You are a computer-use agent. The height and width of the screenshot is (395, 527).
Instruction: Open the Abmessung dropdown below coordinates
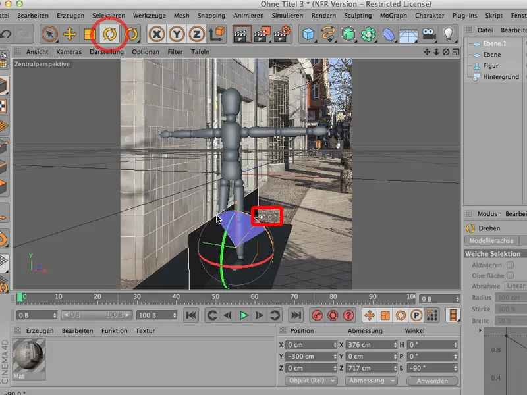point(371,381)
